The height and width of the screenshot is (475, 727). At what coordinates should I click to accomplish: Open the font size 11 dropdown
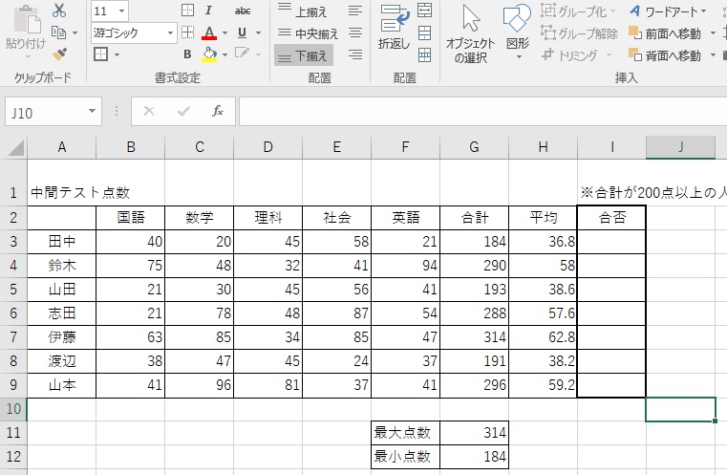pyautogui.click(x=122, y=11)
